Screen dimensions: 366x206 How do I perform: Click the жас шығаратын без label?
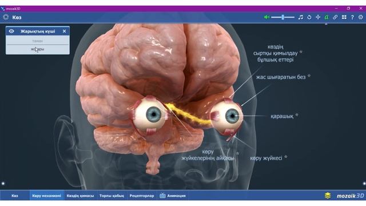point(281,77)
